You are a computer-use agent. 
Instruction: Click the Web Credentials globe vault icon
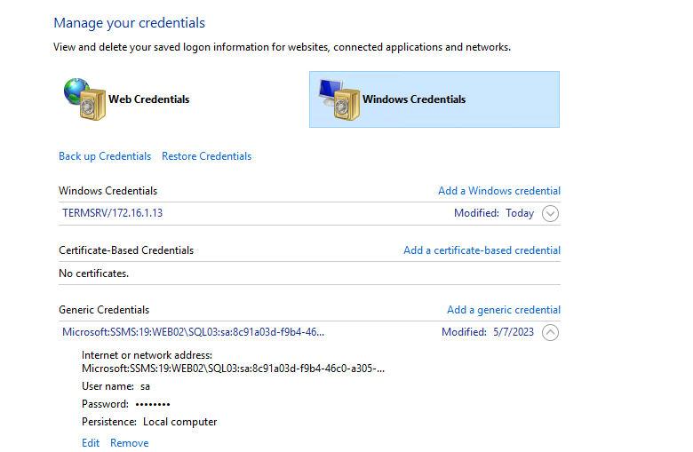pyautogui.click(x=85, y=99)
